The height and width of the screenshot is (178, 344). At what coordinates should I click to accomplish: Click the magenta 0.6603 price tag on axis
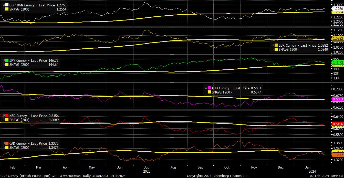337,99
